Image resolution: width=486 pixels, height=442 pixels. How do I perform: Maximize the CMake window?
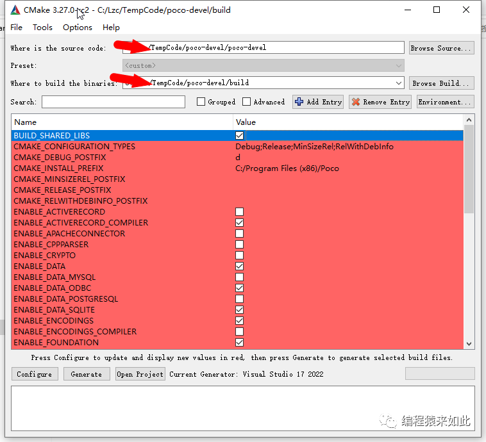click(437, 10)
